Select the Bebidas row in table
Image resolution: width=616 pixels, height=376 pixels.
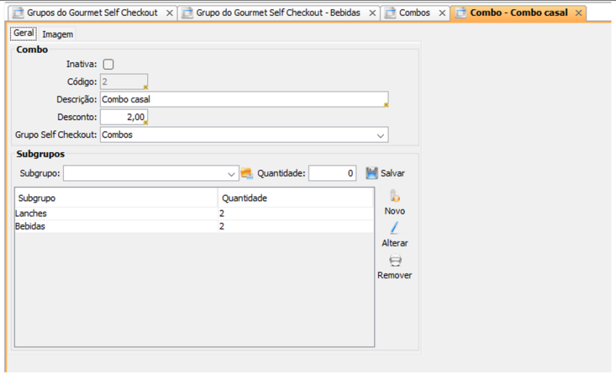pyautogui.click(x=194, y=226)
